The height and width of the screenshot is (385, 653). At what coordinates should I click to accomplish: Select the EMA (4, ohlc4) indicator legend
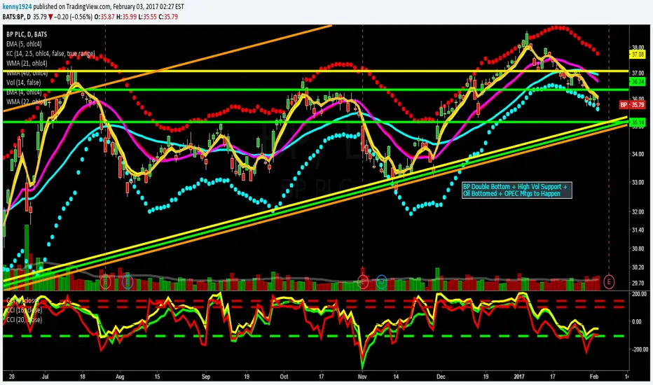[24, 92]
